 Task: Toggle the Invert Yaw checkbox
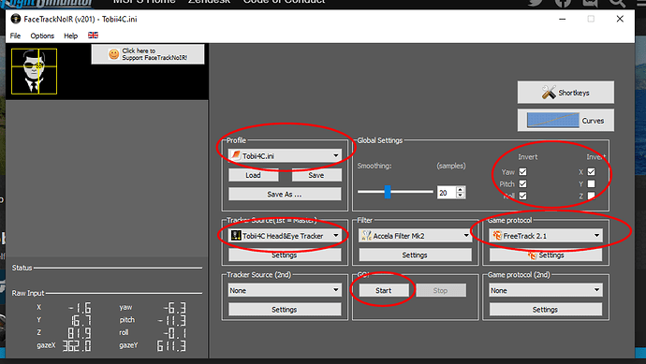click(522, 171)
